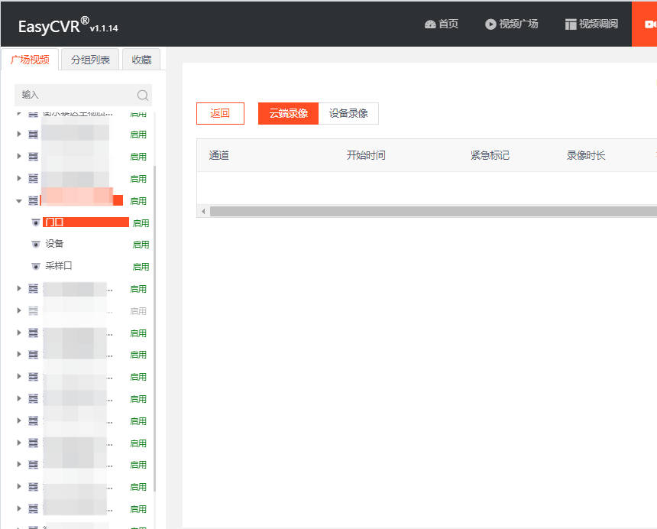Click the device tree vertical scrollbar
657x529 pixels.
pos(154,329)
